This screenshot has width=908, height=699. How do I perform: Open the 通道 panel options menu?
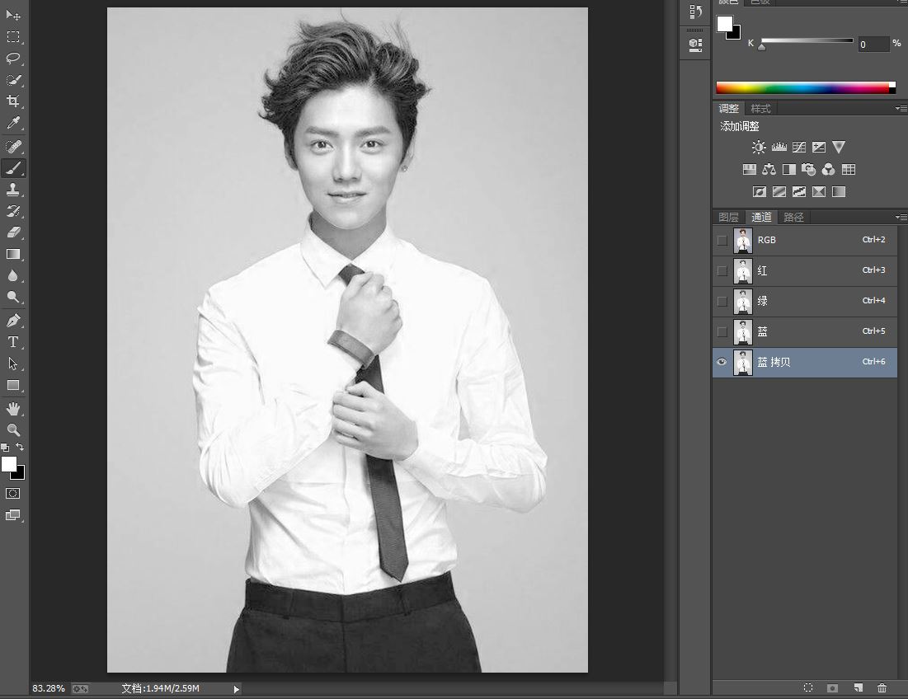coord(901,217)
